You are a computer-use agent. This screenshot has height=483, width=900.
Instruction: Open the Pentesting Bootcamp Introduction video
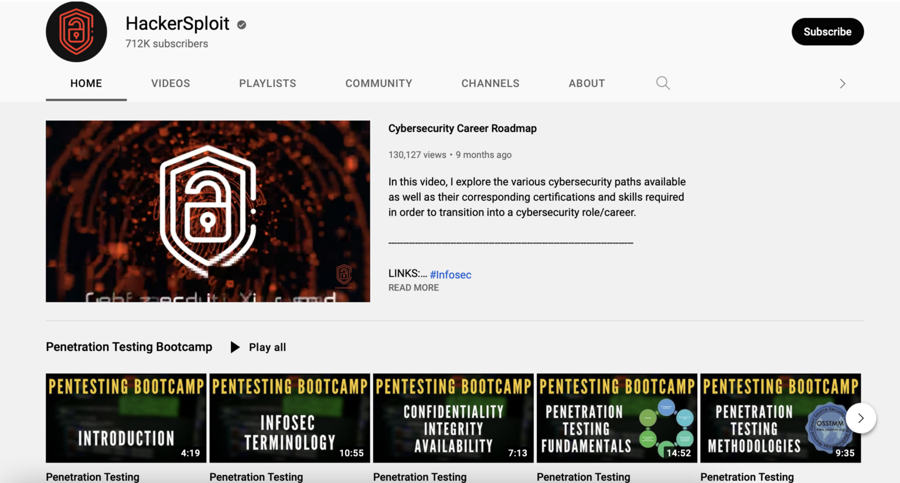pyautogui.click(x=125, y=418)
